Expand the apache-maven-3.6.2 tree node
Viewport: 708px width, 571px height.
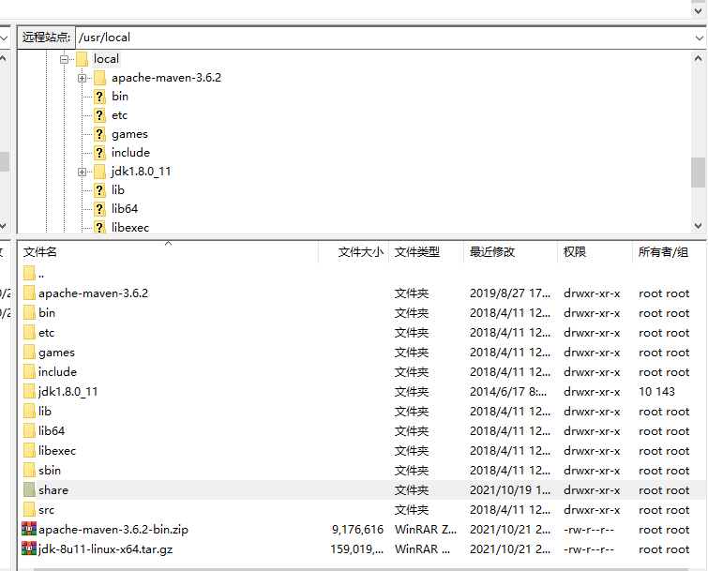[x=83, y=78]
